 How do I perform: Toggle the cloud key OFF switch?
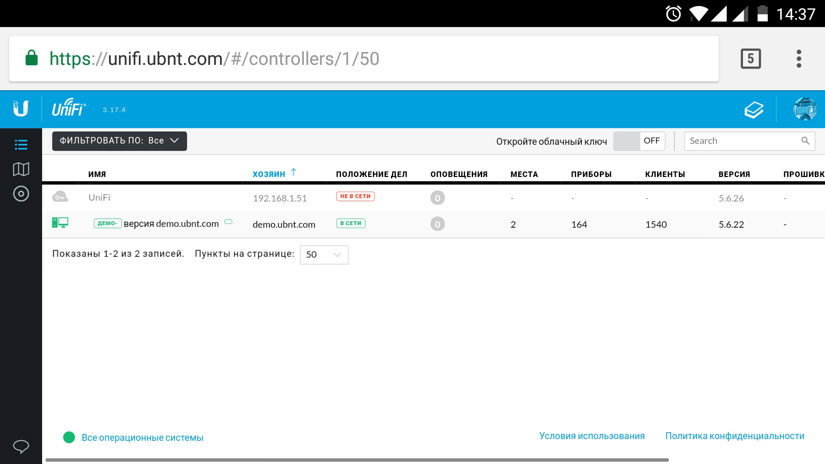[639, 141]
